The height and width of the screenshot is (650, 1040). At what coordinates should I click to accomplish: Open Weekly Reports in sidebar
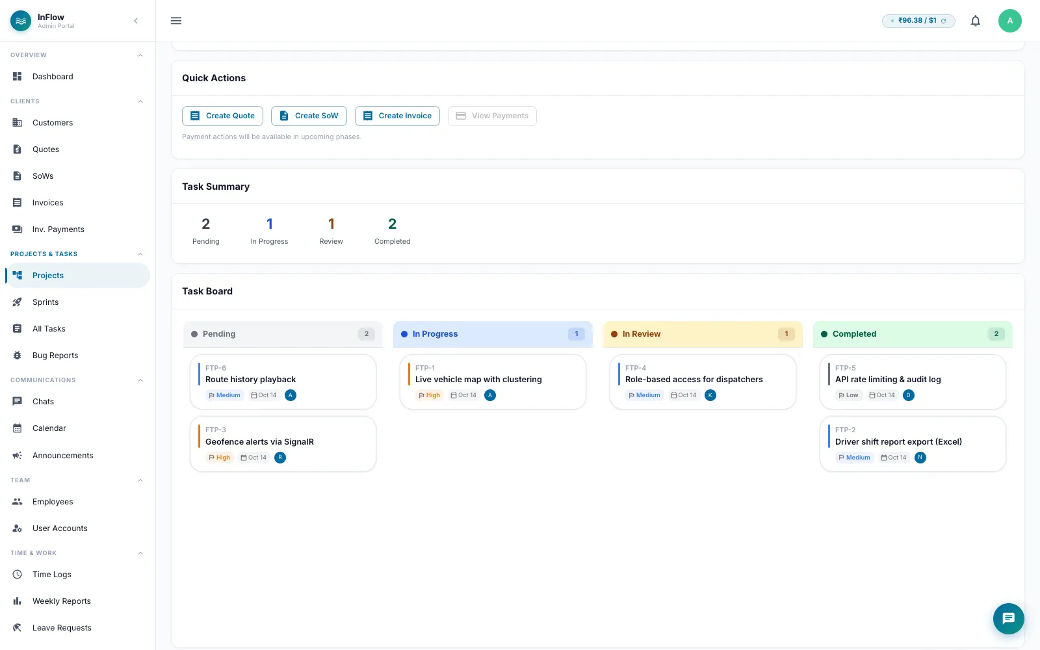[77, 601]
